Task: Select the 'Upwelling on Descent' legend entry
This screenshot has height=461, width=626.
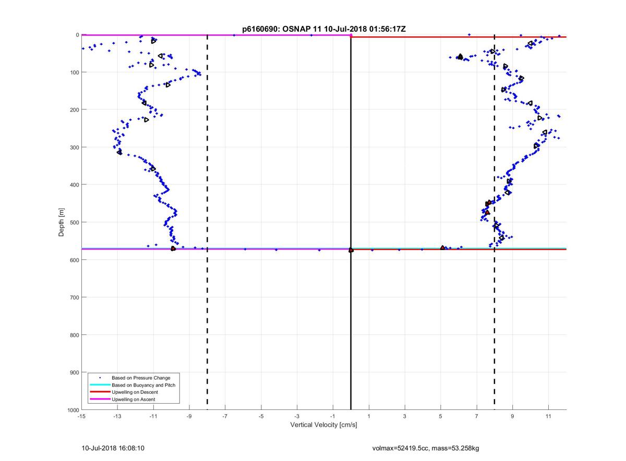Action: [x=135, y=392]
